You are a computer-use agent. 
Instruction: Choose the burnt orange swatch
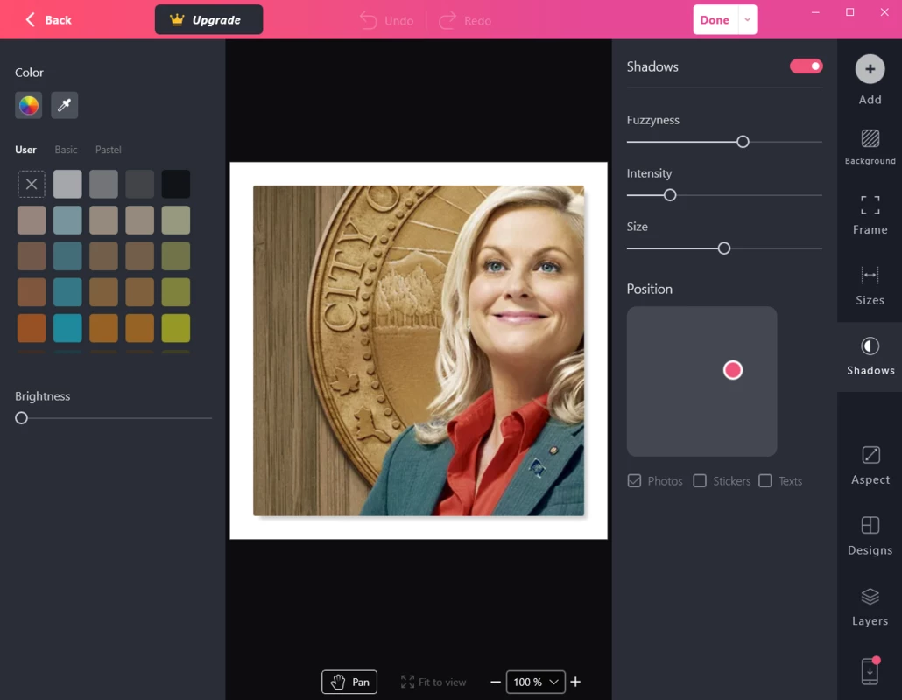[x=32, y=328]
